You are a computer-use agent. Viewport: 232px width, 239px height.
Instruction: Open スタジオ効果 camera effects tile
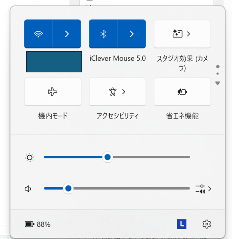point(182,34)
